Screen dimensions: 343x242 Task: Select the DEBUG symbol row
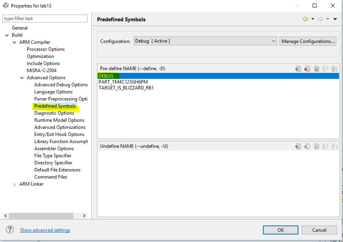pyautogui.click(x=218, y=76)
